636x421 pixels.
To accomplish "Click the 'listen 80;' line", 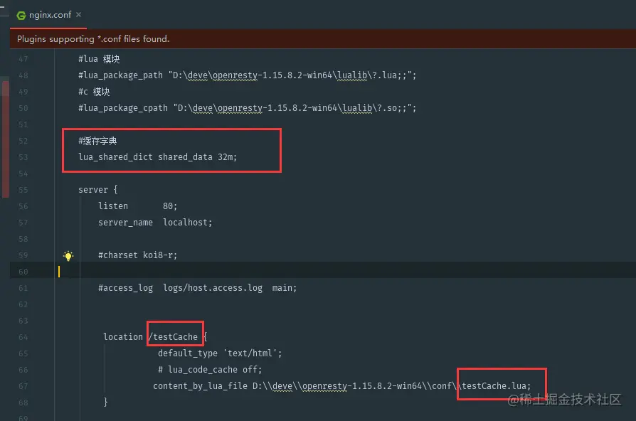I will click(x=137, y=206).
